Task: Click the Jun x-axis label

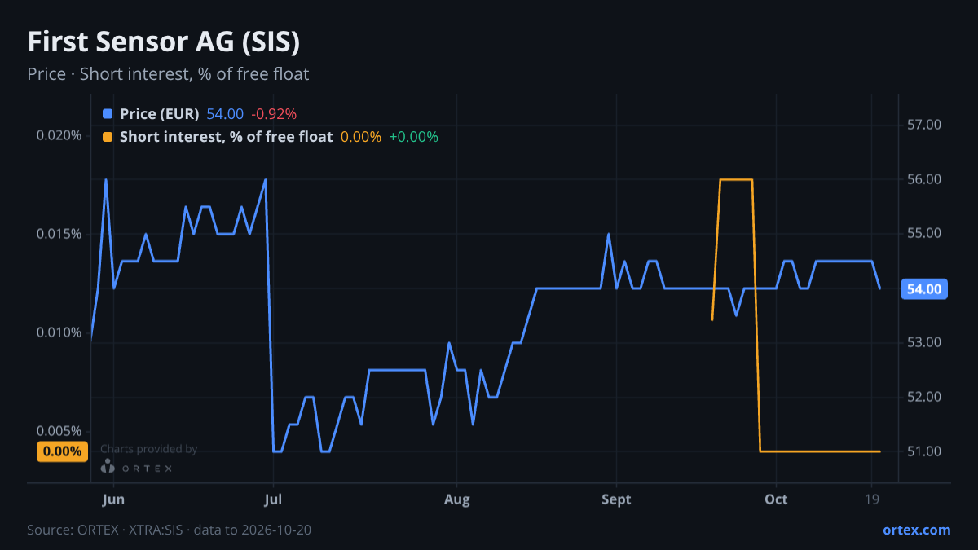Action: (x=114, y=499)
